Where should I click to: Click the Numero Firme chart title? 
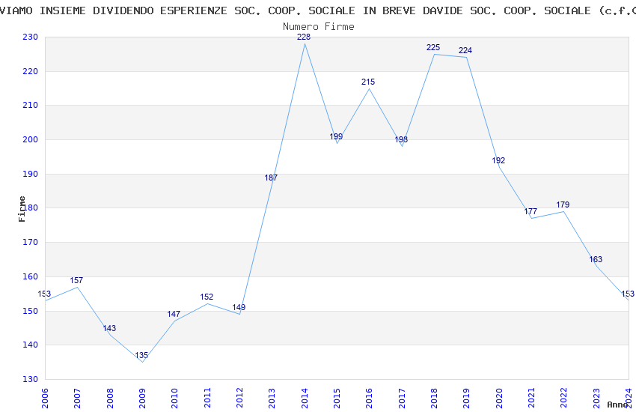point(319,26)
